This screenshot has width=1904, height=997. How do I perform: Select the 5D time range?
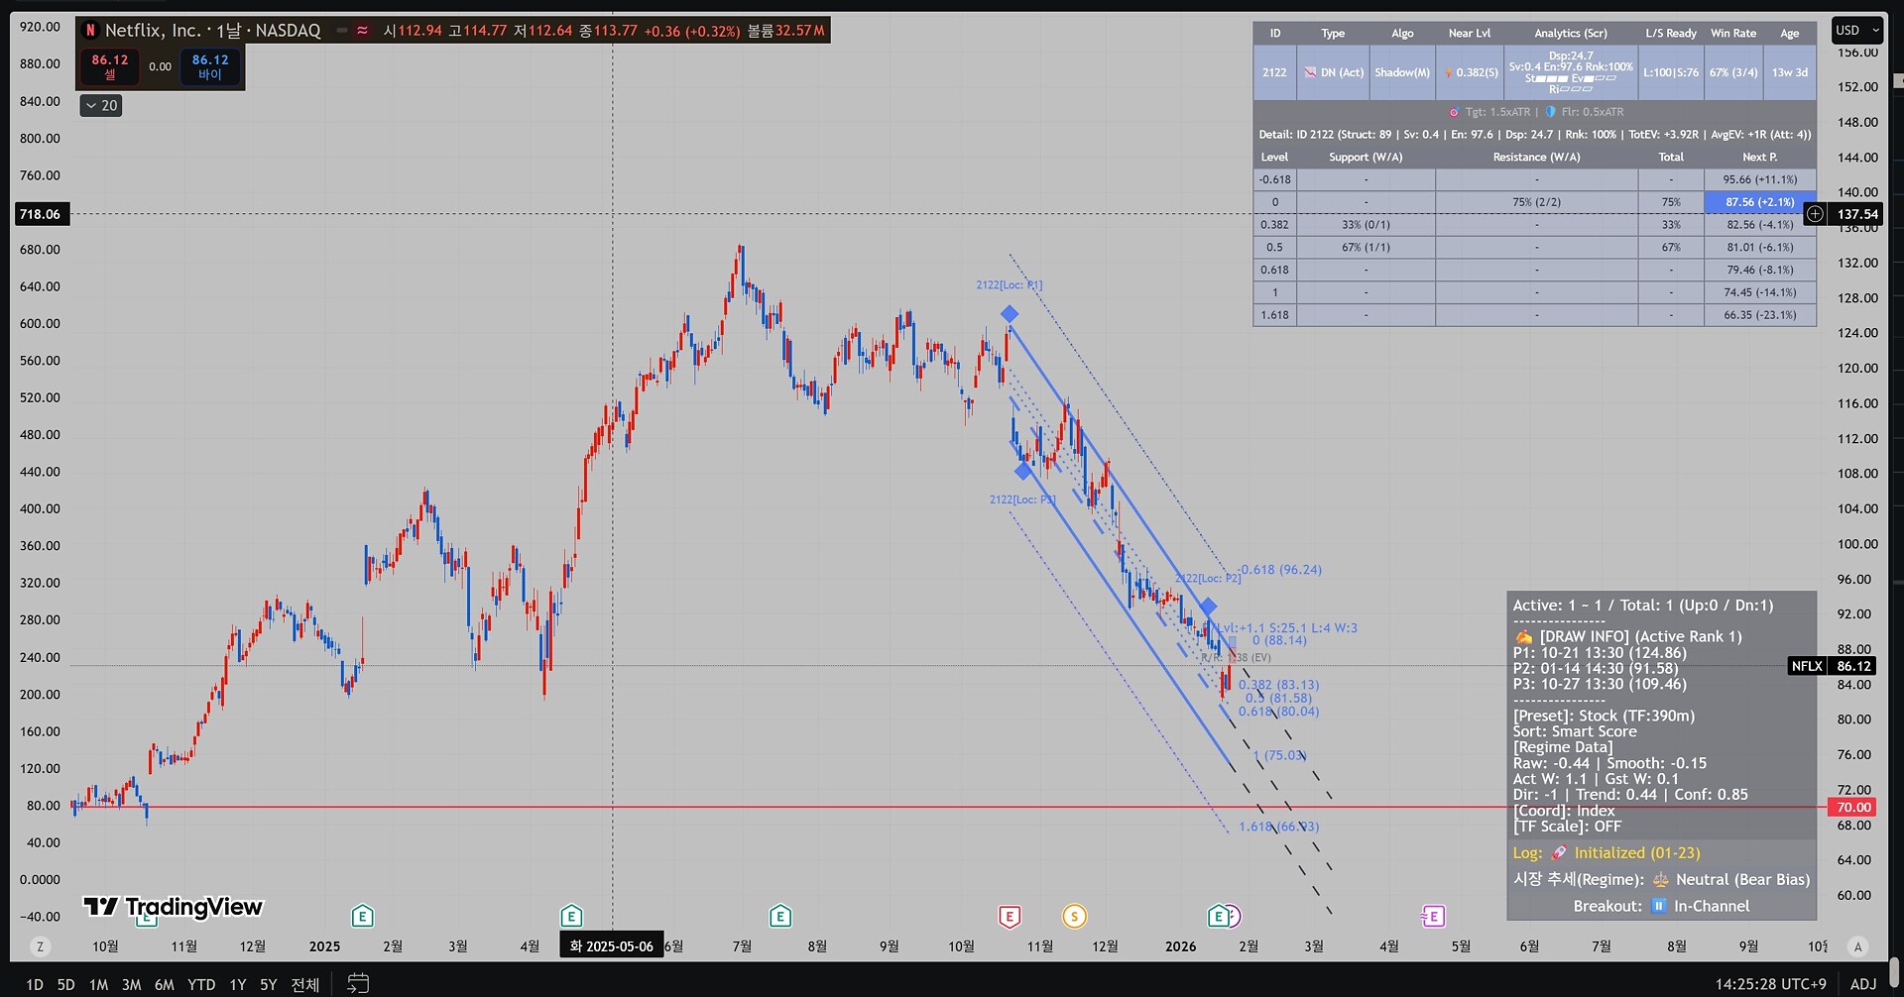tap(65, 984)
